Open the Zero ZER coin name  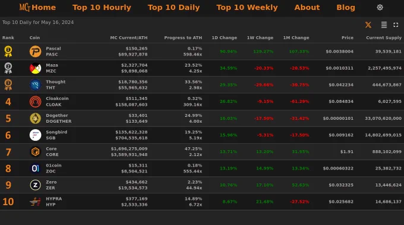pos(51,185)
